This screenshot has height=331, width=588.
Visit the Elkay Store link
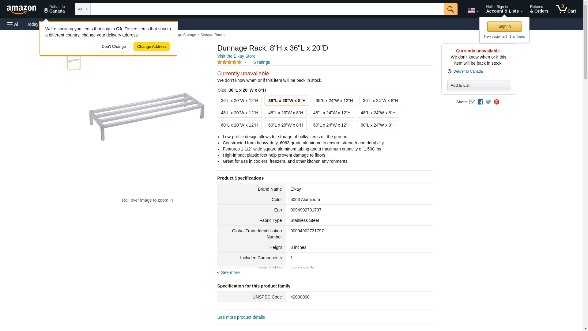[236, 56]
